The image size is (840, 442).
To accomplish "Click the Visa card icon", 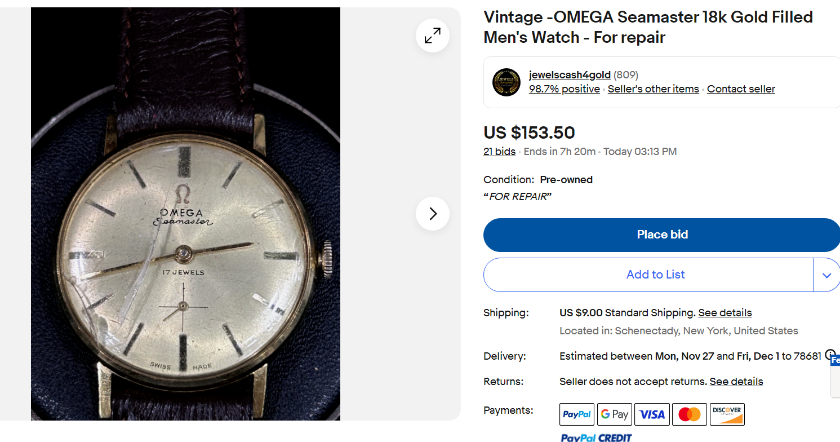I will click(652, 414).
